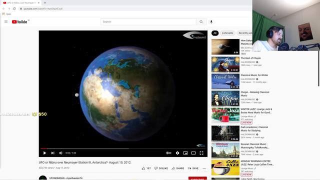Skip to next video
The width and height of the screenshot is (320, 180).
pos(52,153)
